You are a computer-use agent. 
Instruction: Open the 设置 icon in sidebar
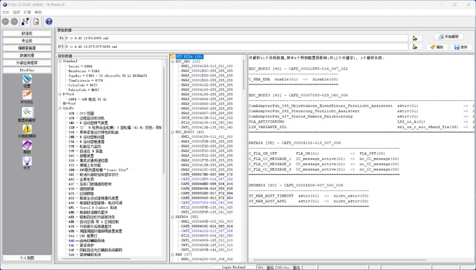pyautogui.click(x=27, y=81)
